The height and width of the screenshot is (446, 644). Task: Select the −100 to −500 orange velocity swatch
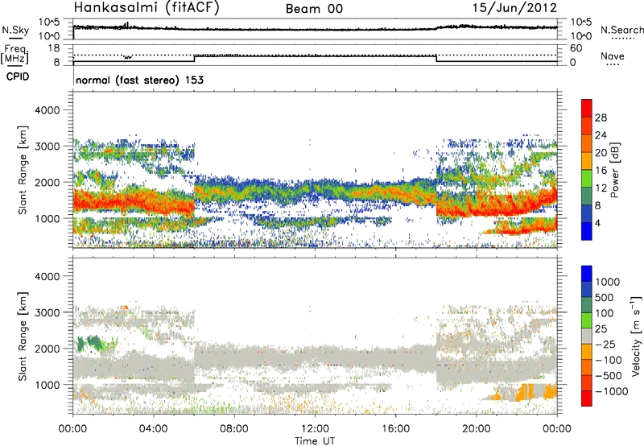pyautogui.click(x=587, y=367)
